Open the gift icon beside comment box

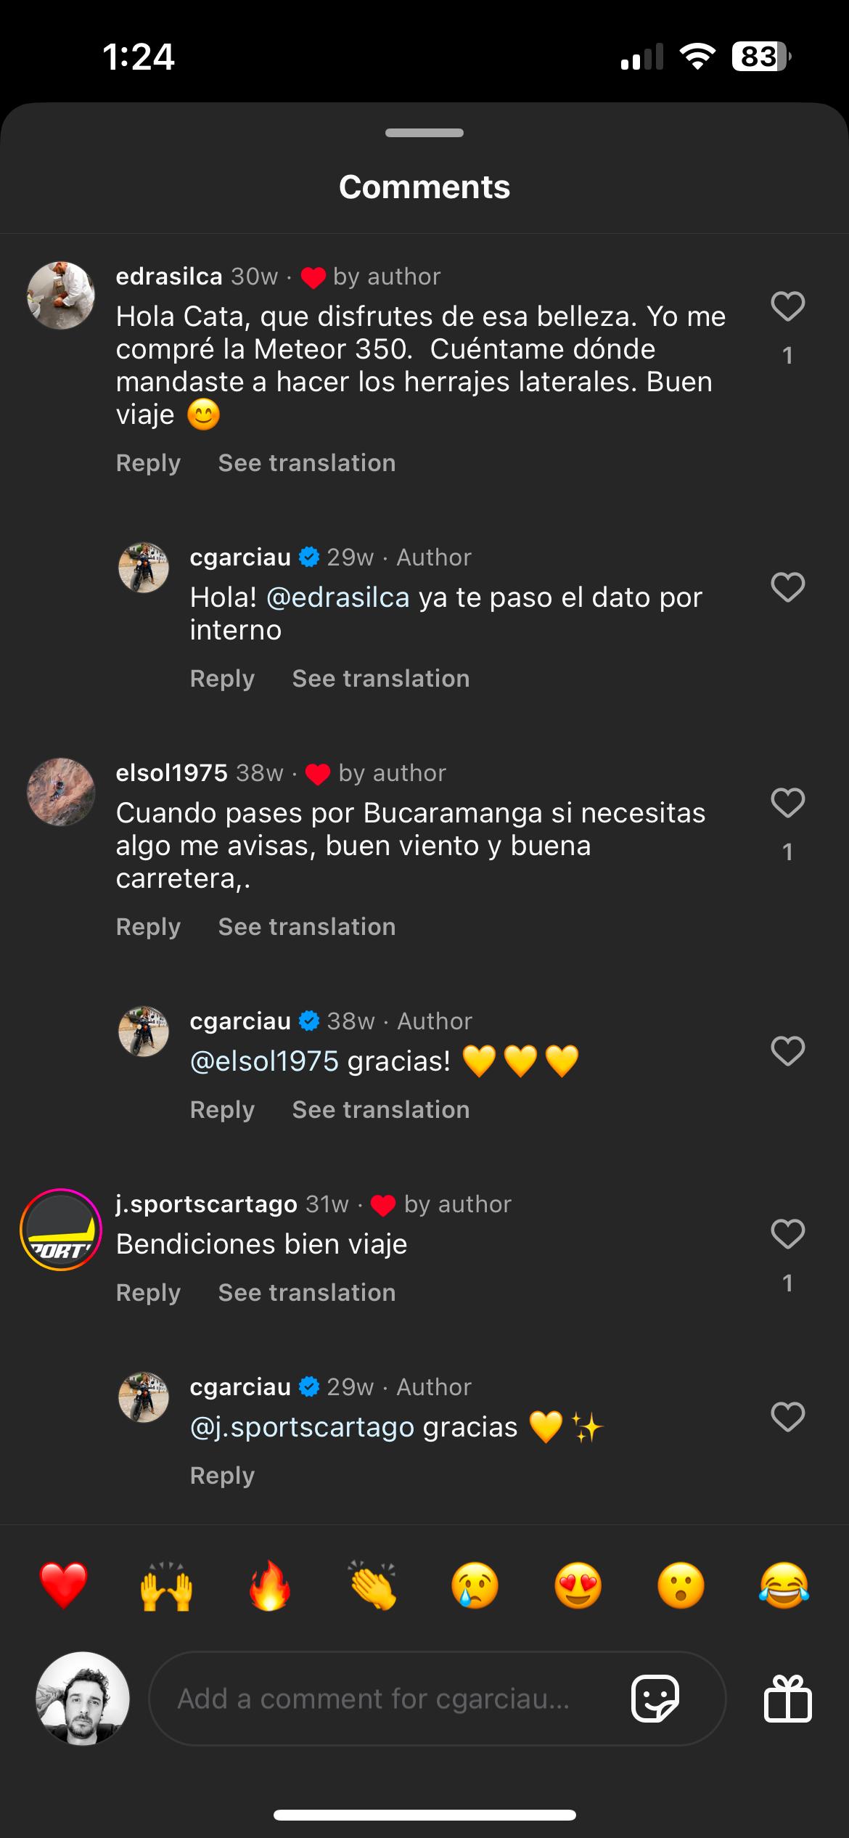(787, 1699)
